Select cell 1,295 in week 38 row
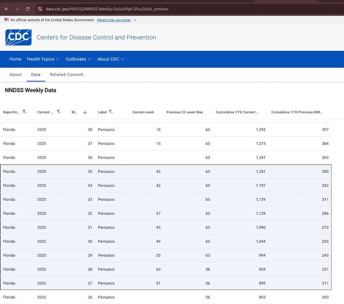Viewport: 344px width, 304px height. tap(261, 130)
